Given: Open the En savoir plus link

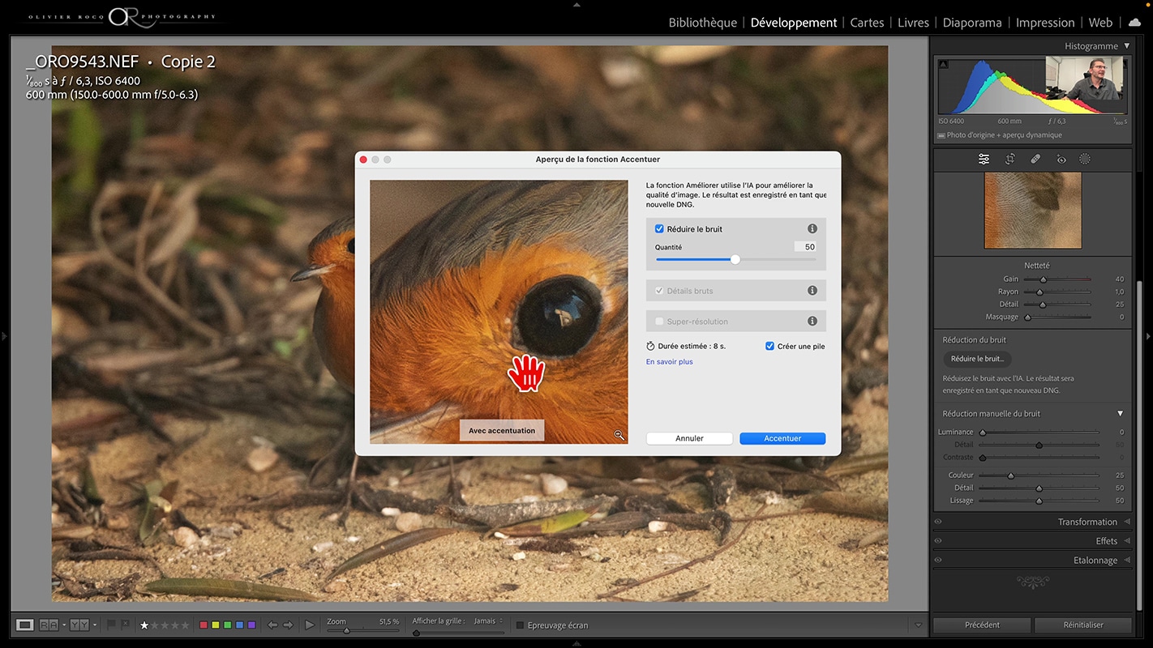Looking at the screenshot, I should 670,362.
